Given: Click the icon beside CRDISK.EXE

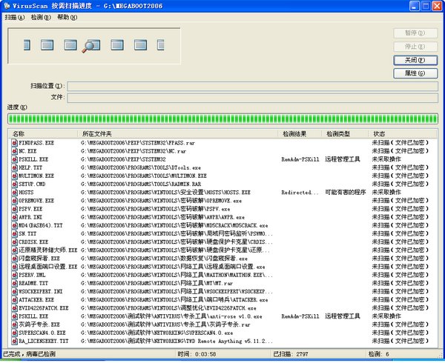Looking at the screenshot, I should pos(14,242).
